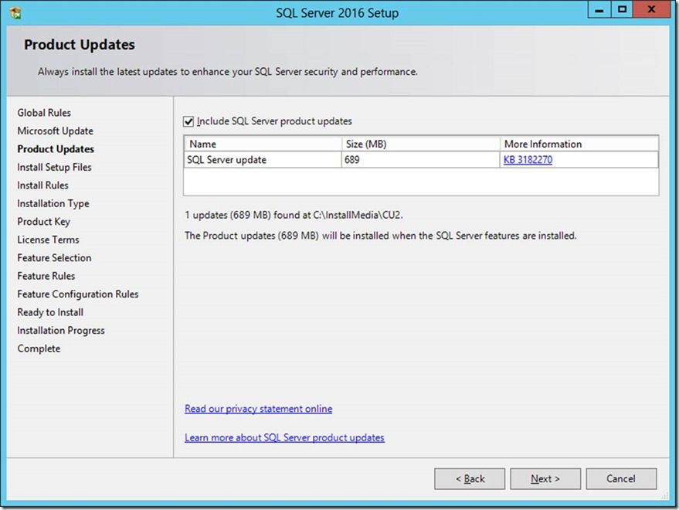
Task: Open Read our privacy statement online
Action: tap(259, 409)
